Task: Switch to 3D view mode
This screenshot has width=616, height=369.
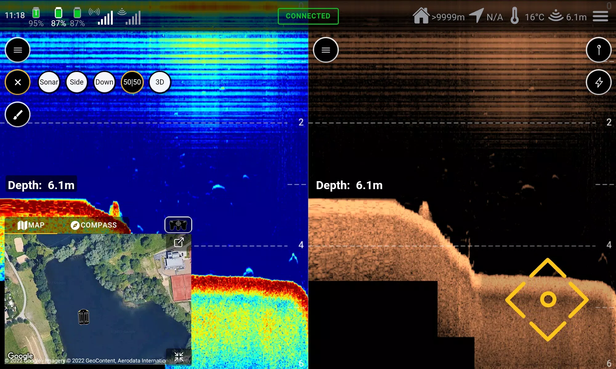Action: [159, 82]
